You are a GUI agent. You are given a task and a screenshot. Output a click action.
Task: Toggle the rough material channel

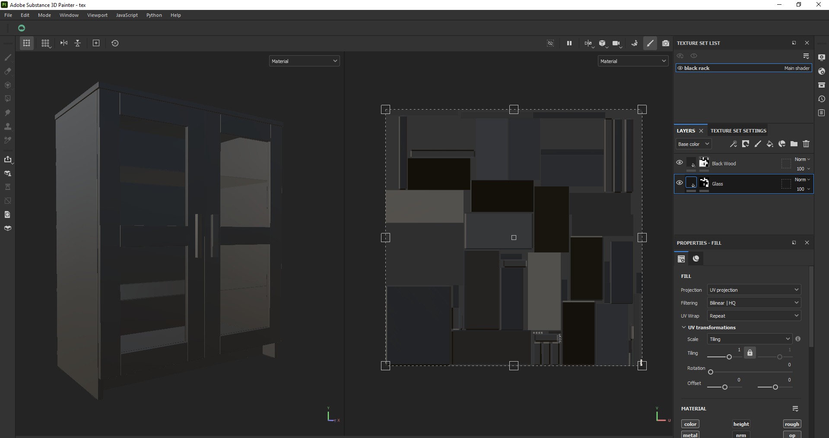(792, 424)
